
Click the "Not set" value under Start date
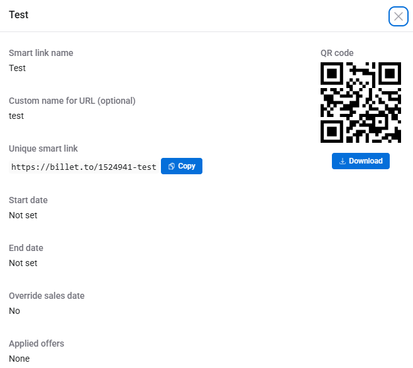23,215
